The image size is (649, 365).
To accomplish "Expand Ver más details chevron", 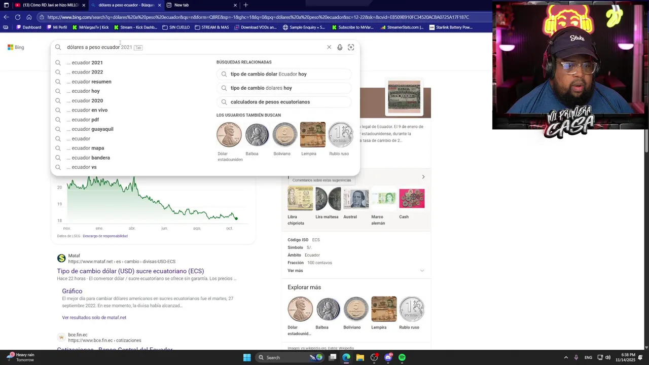I will point(422,271).
